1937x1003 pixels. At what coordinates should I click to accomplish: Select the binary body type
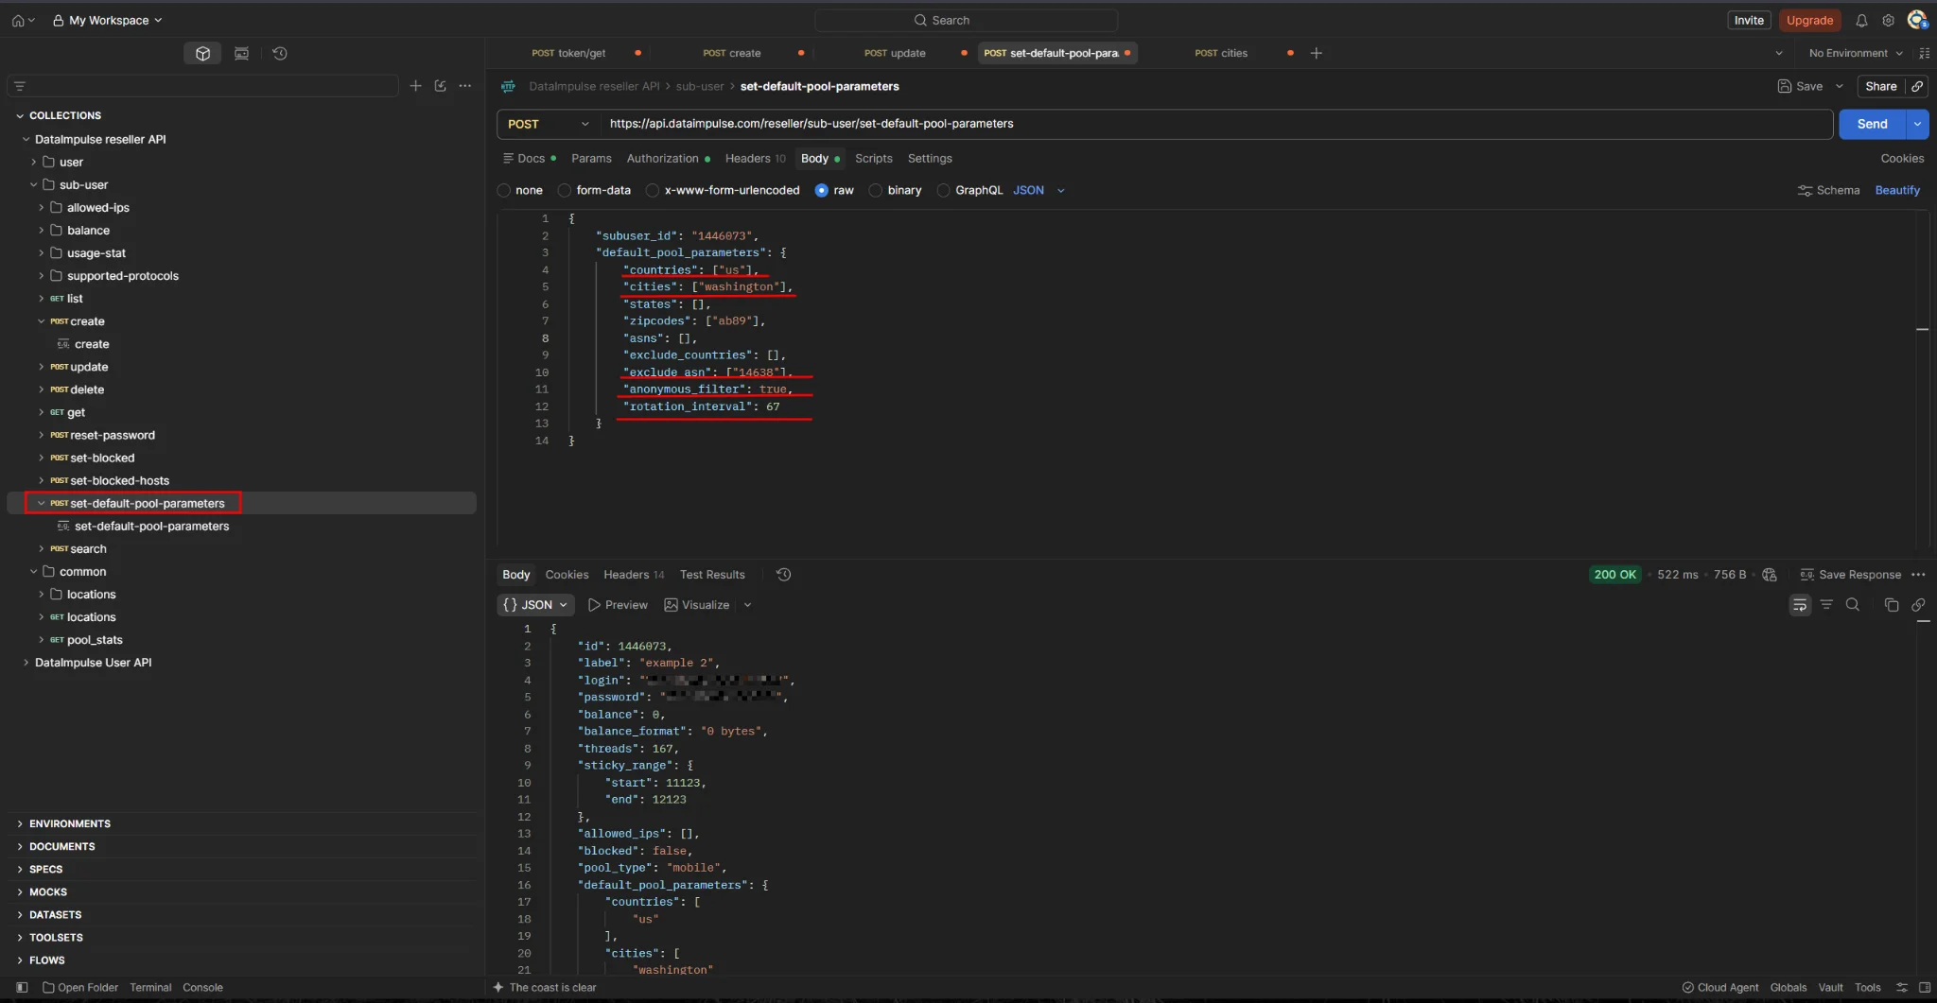click(876, 190)
